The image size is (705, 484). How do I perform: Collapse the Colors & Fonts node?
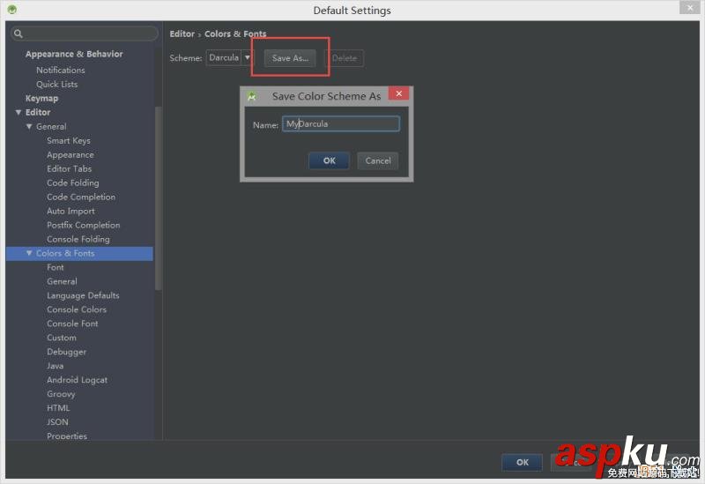(29, 253)
